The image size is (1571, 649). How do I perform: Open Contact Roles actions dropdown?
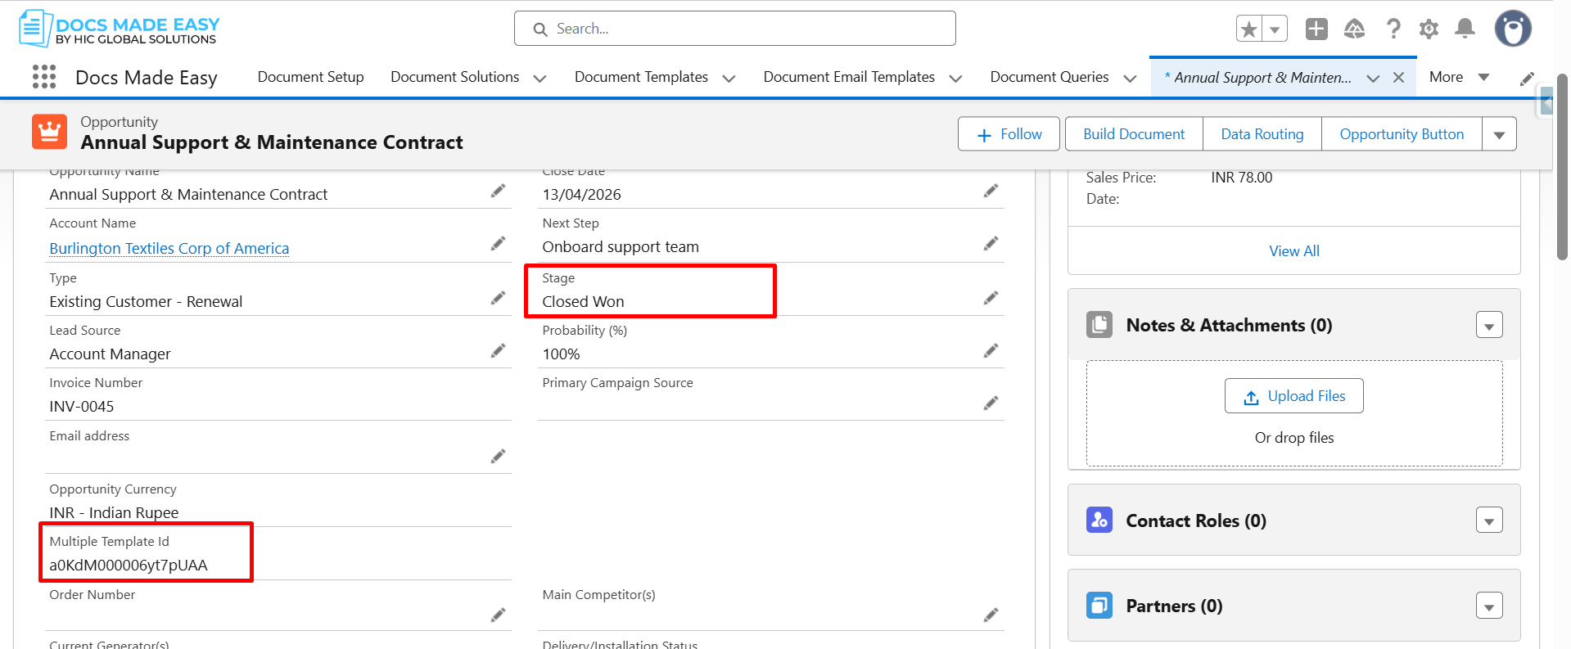point(1489,521)
